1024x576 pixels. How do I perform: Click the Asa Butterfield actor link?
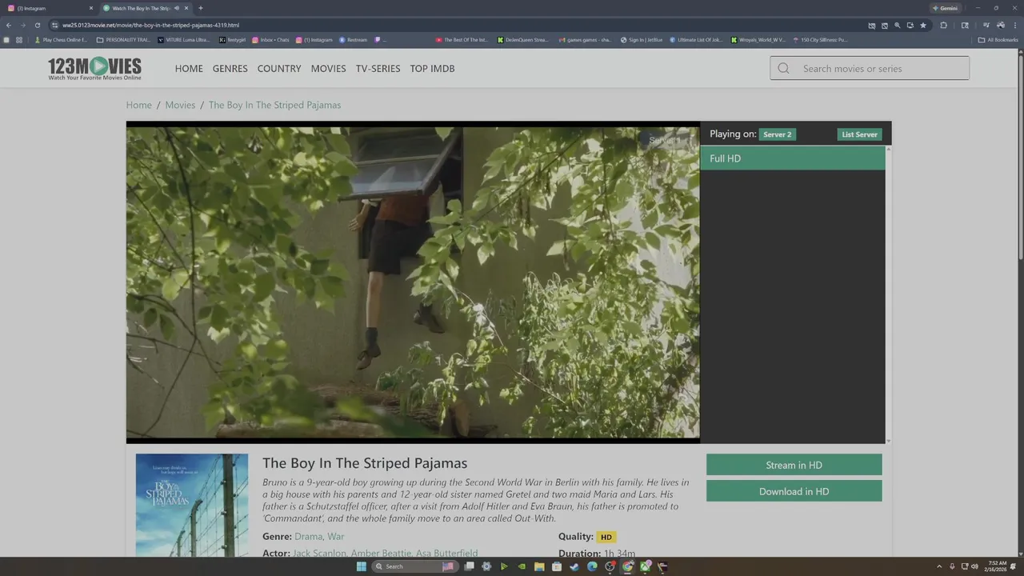click(x=447, y=553)
